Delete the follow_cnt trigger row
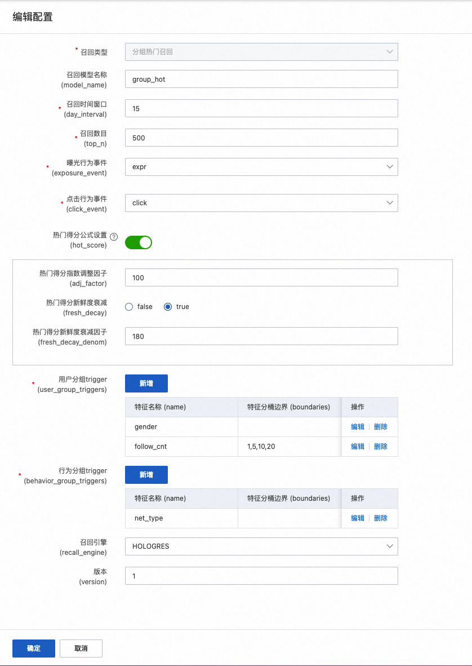The image size is (472, 666). 381,447
